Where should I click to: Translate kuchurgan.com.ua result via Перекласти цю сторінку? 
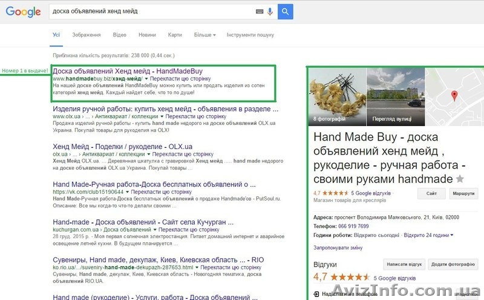click(189, 230)
